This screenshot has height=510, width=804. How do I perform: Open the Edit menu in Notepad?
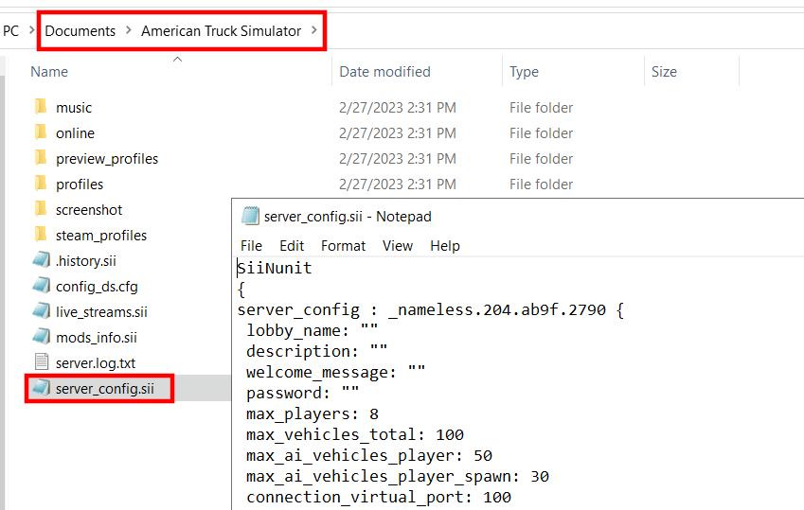click(x=292, y=246)
